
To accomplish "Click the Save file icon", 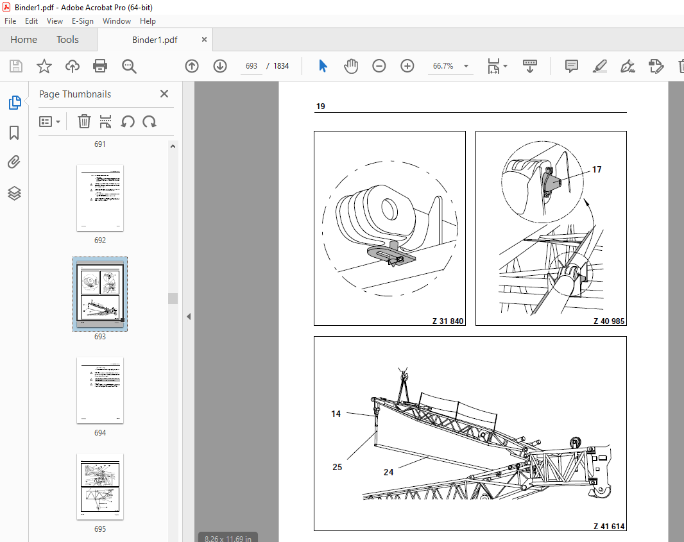I will point(16,66).
